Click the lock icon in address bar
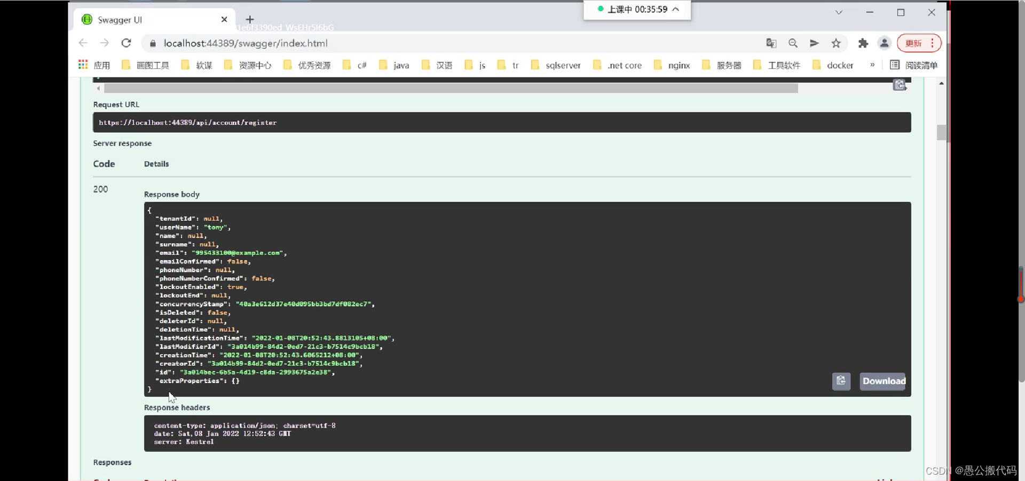Viewport: 1025px width, 481px height. [153, 43]
